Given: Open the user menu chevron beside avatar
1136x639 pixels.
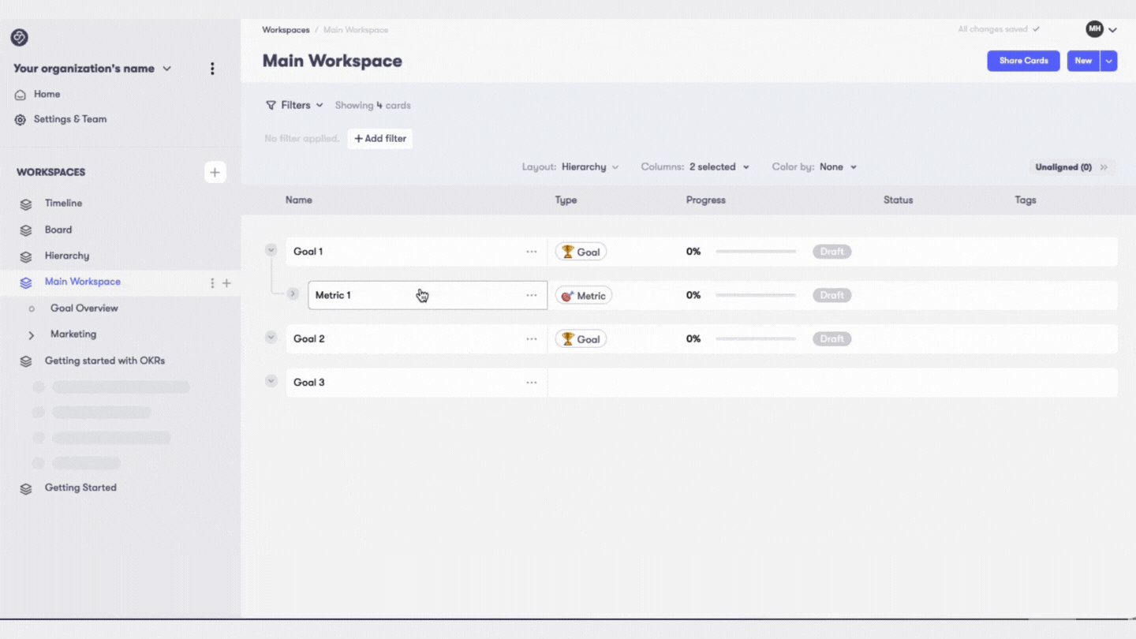Looking at the screenshot, I should 1112,31.
